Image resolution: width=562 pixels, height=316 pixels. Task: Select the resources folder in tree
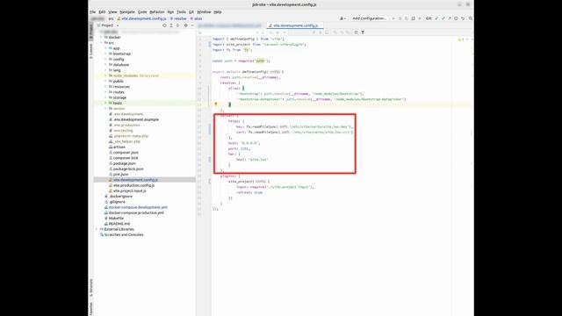click(121, 86)
